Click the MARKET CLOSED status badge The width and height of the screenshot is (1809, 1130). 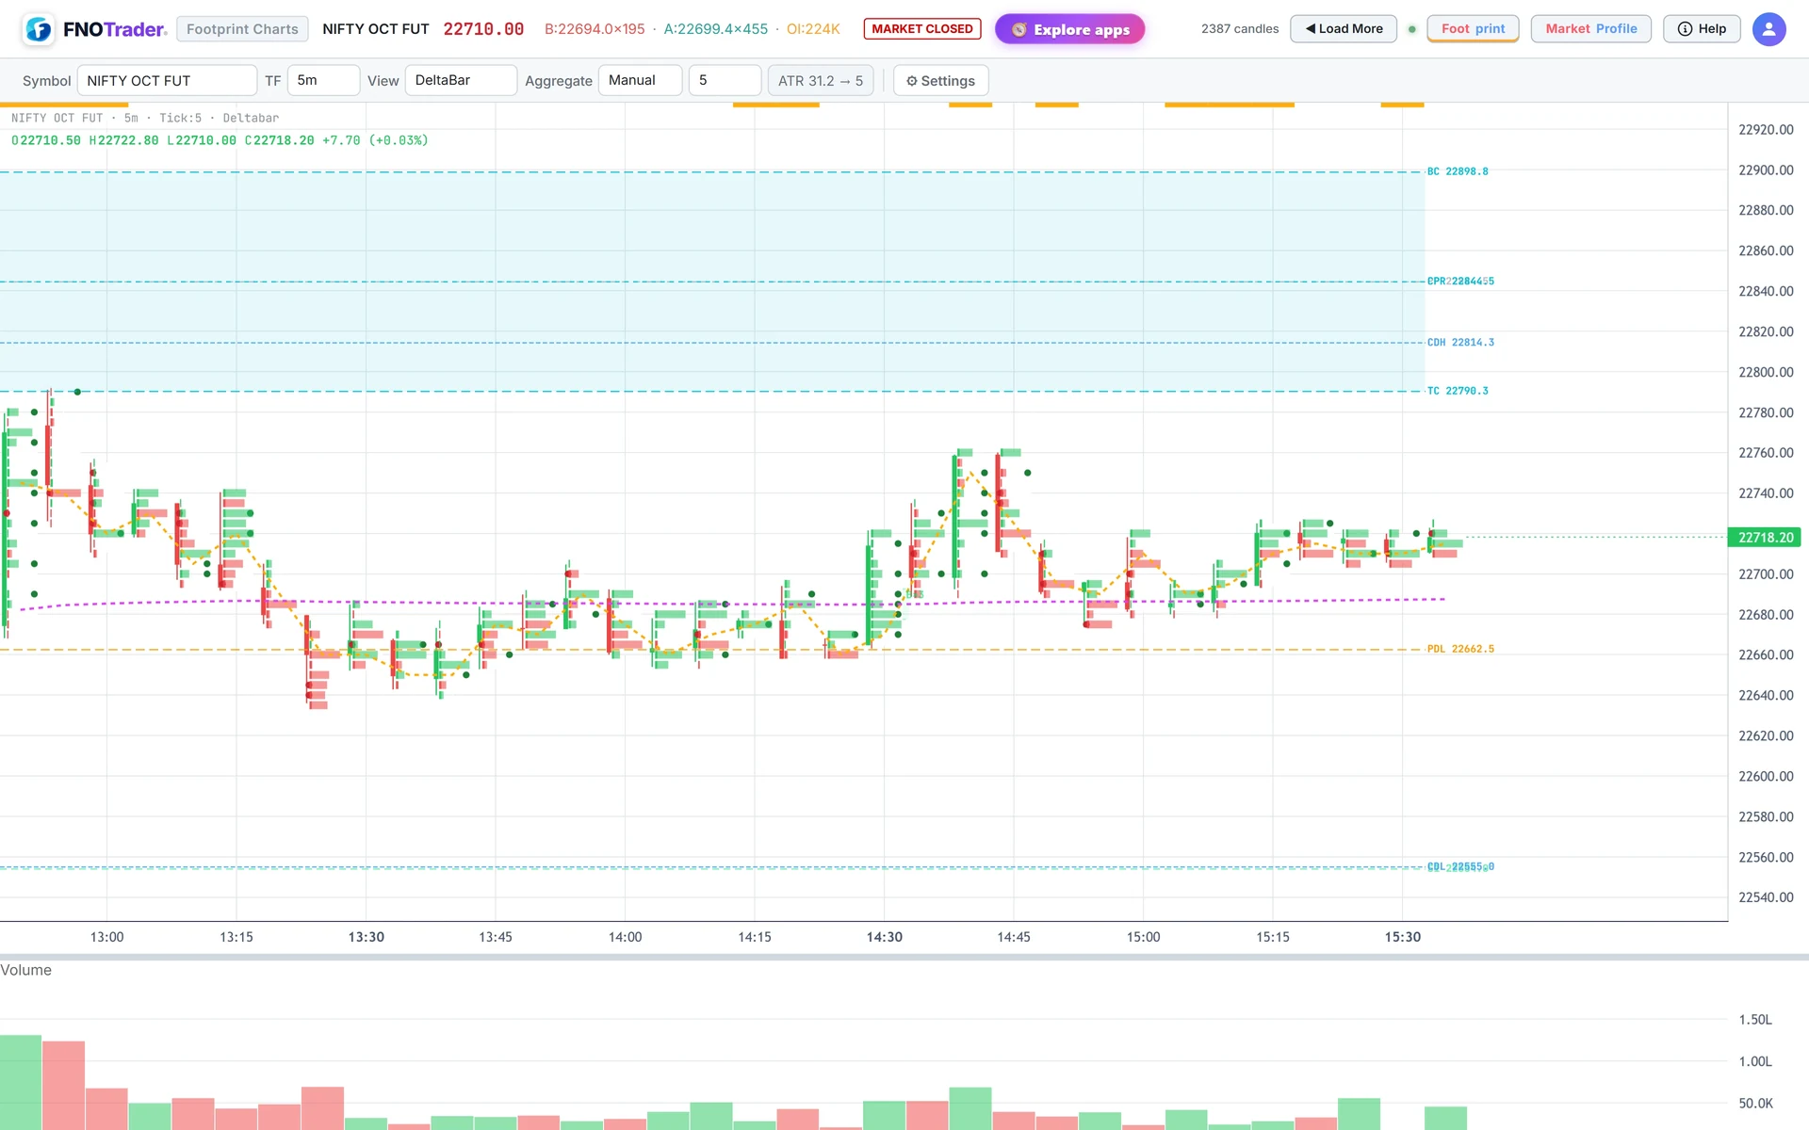pos(922,29)
